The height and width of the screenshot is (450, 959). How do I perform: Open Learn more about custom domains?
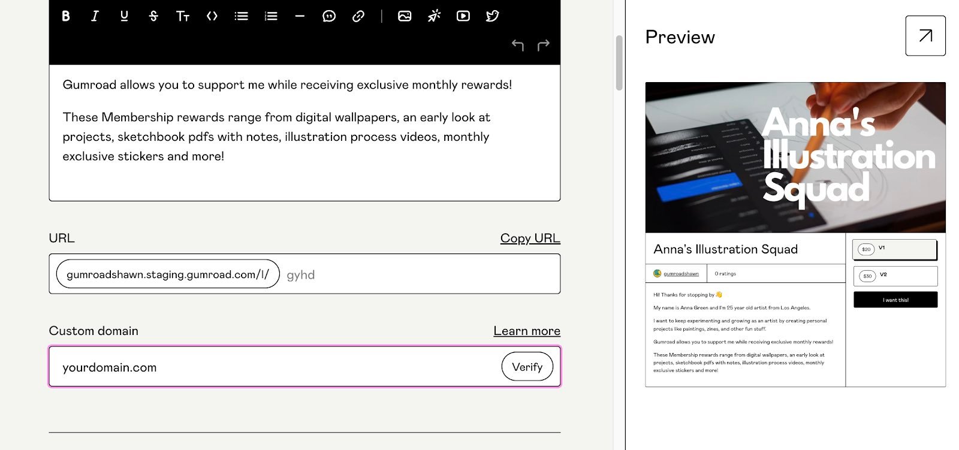(x=527, y=331)
